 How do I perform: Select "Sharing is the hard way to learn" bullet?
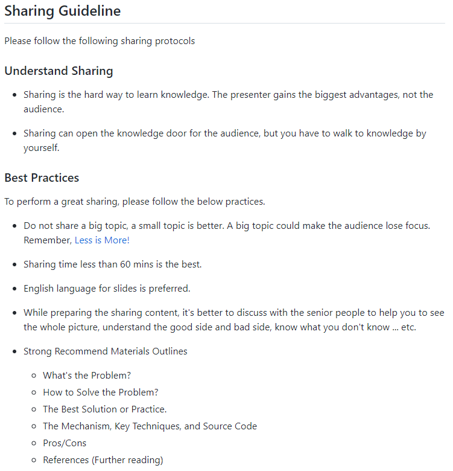228,95
